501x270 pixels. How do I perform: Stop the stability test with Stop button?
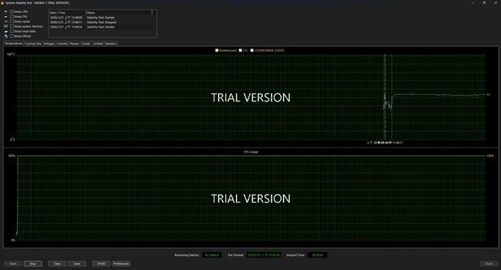point(33,263)
